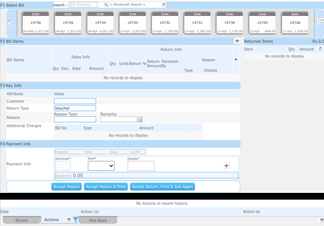Add a payment row with the plus icon

pyautogui.click(x=226, y=166)
